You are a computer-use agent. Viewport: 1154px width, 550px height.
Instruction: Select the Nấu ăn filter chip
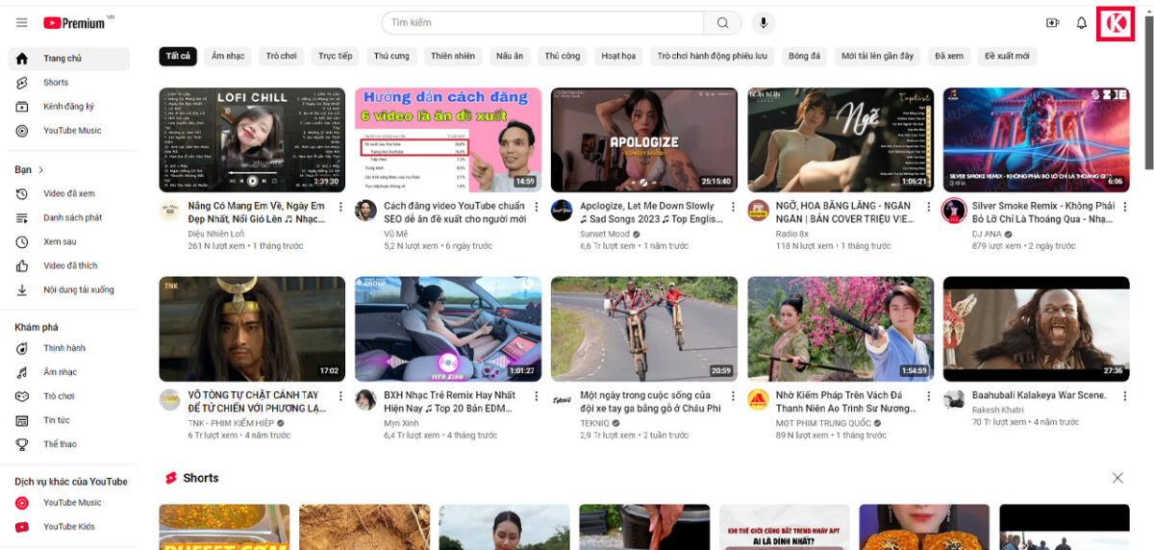[x=510, y=57]
